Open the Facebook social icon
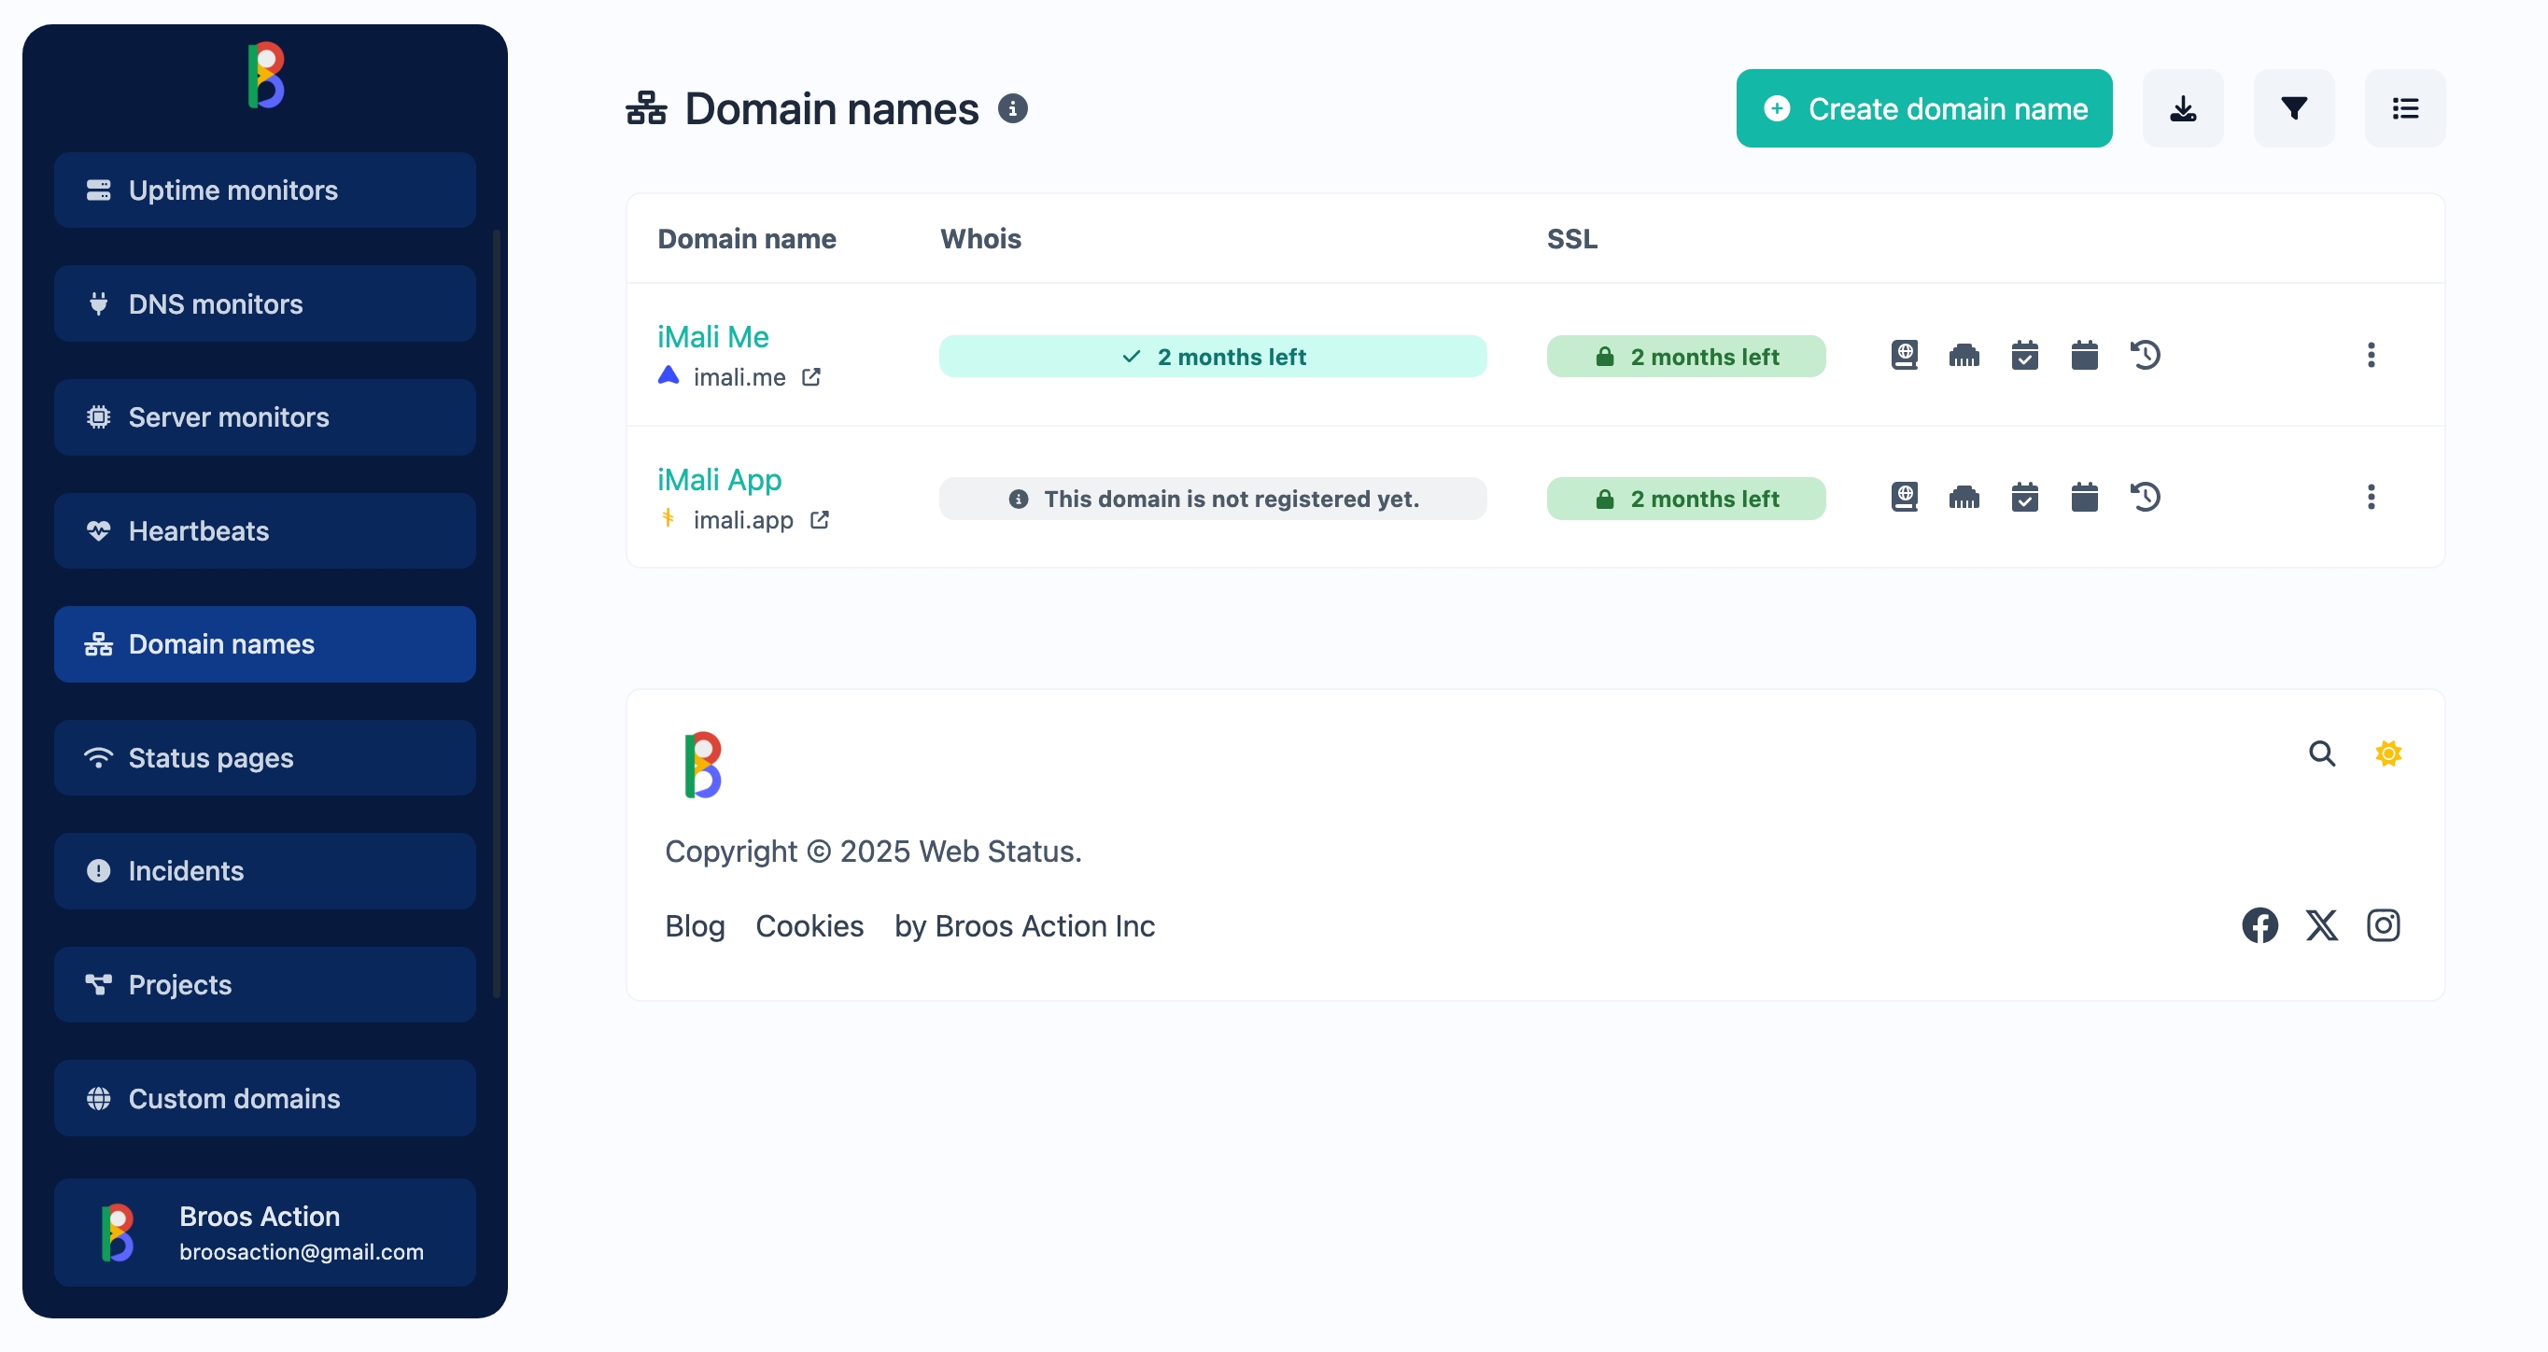 2259,925
